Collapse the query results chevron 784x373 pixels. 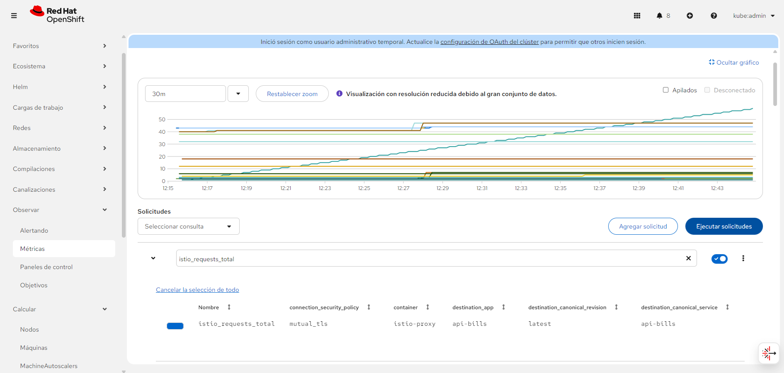pyautogui.click(x=153, y=258)
